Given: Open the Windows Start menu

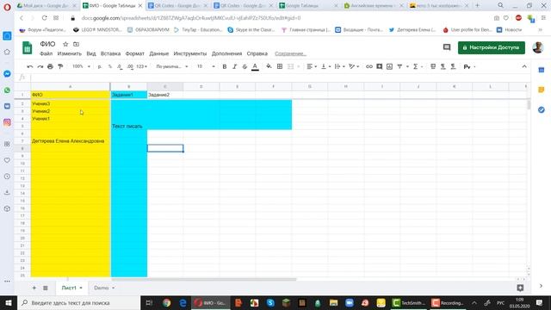Looking at the screenshot, I should click(9, 302).
